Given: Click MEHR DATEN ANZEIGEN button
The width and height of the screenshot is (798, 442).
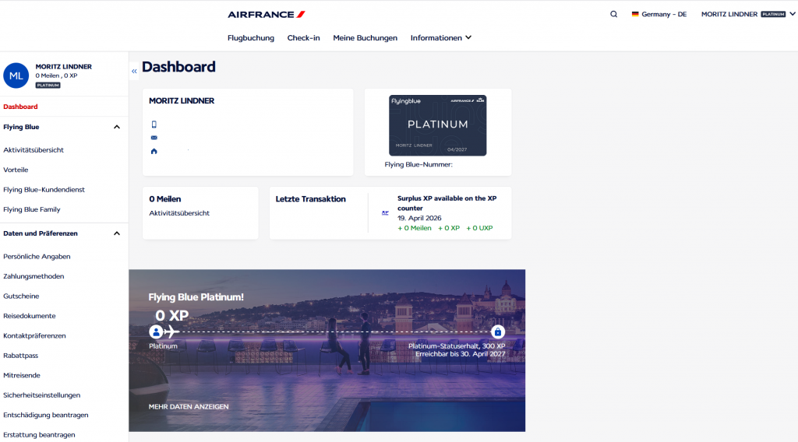Looking at the screenshot, I should pyautogui.click(x=189, y=406).
